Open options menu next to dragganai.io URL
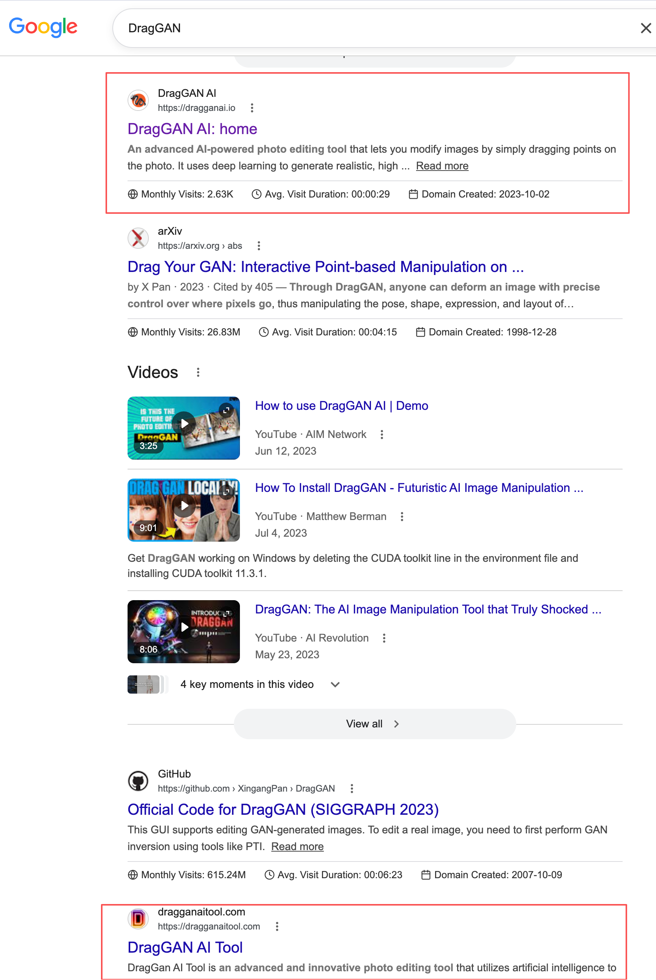 (252, 108)
